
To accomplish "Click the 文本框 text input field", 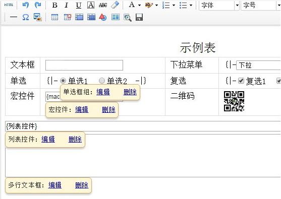I will point(84,65).
